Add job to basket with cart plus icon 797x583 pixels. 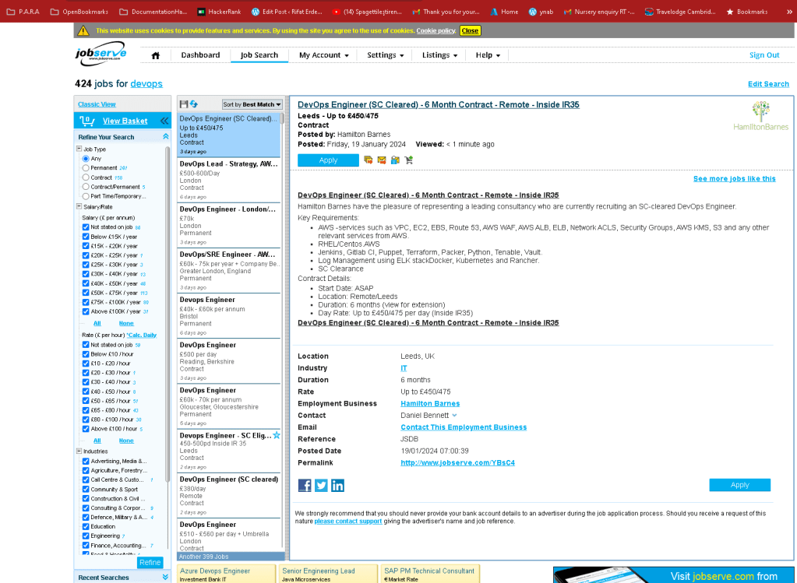(409, 160)
